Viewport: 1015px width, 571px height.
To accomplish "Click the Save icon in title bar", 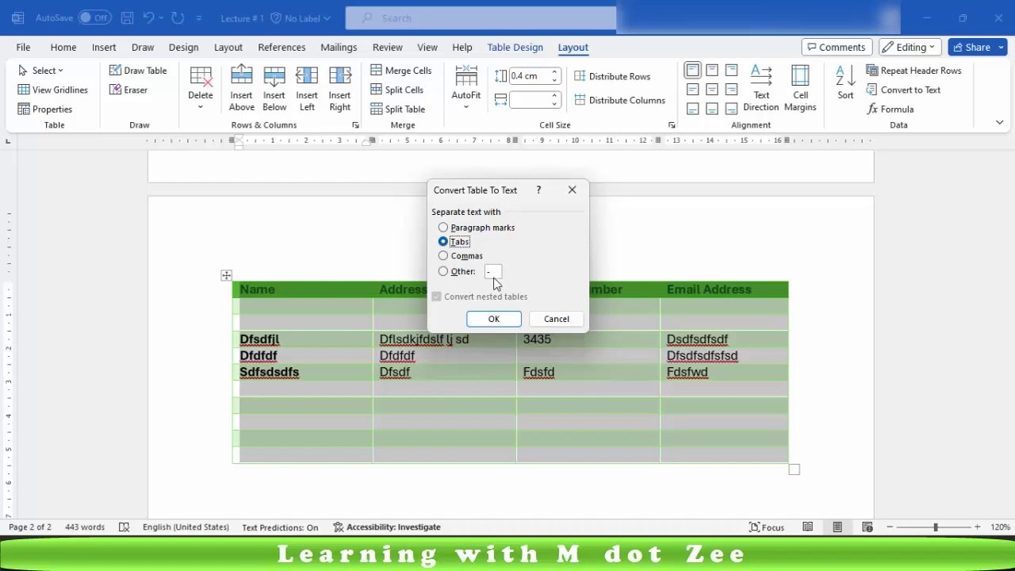I will pyautogui.click(x=127, y=17).
